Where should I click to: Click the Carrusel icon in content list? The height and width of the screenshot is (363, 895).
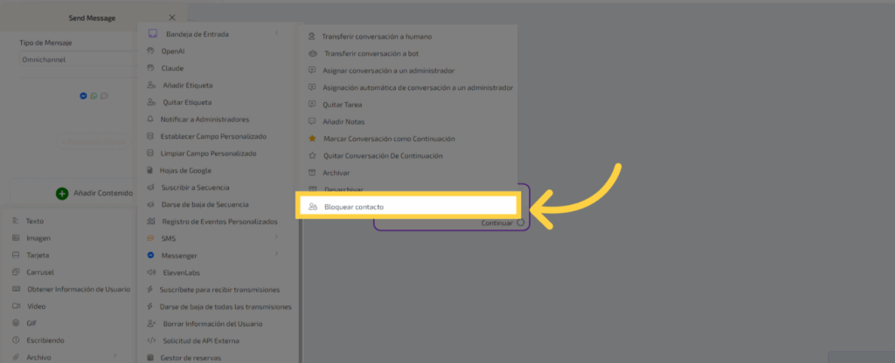(16, 272)
